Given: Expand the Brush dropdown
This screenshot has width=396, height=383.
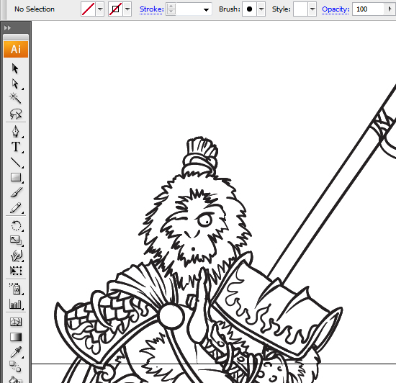Looking at the screenshot, I should (261, 9).
